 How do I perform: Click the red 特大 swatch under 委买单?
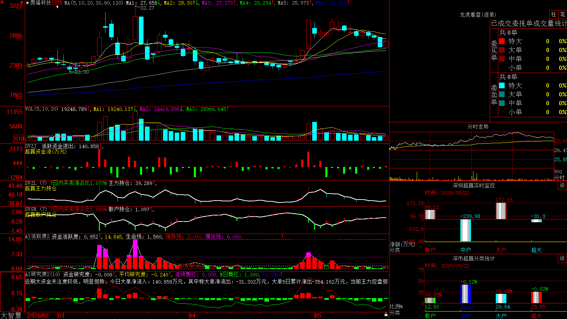pyautogui.click(x=502, y=41)
